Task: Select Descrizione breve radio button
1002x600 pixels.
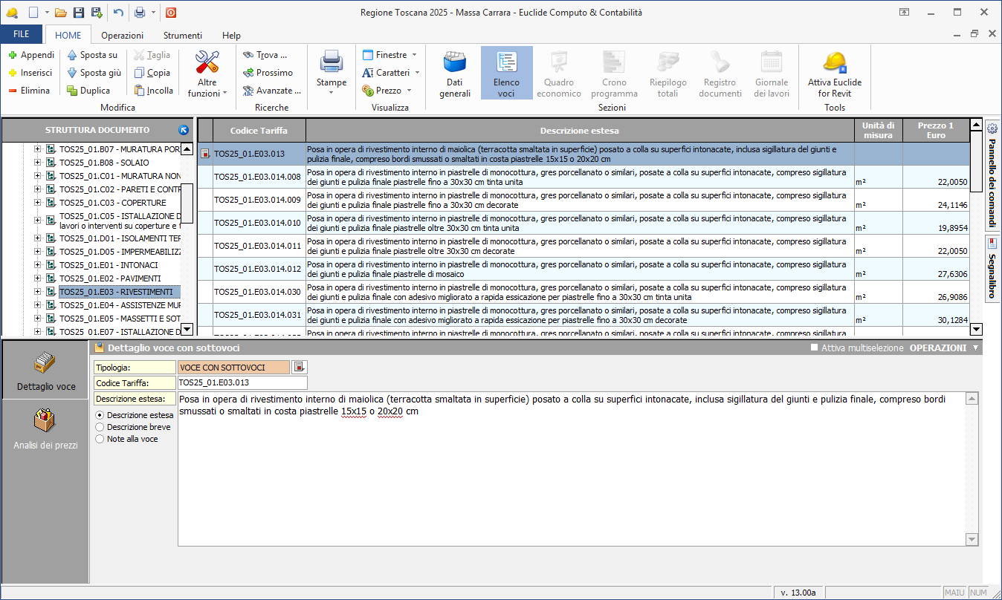Action: (100, 427)
